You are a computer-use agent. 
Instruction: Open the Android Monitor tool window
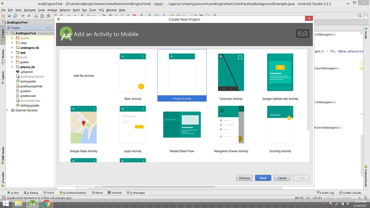[73, 193]
